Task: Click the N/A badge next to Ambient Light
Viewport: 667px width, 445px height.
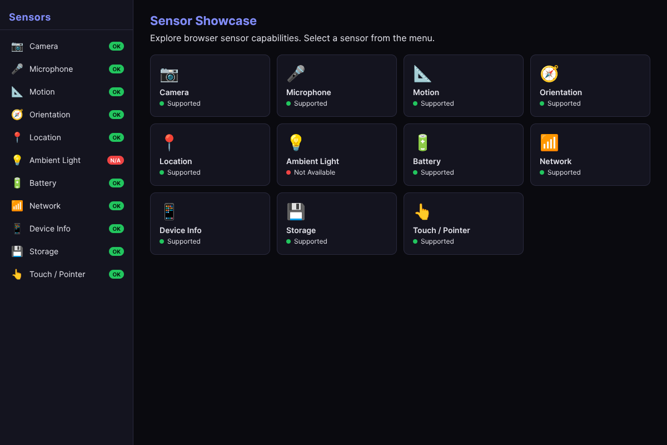Action: (116, 160)
